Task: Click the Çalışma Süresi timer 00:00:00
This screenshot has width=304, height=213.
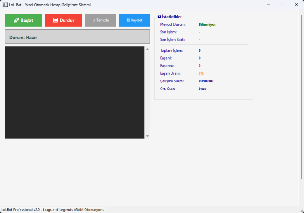Action: [209, 81]
